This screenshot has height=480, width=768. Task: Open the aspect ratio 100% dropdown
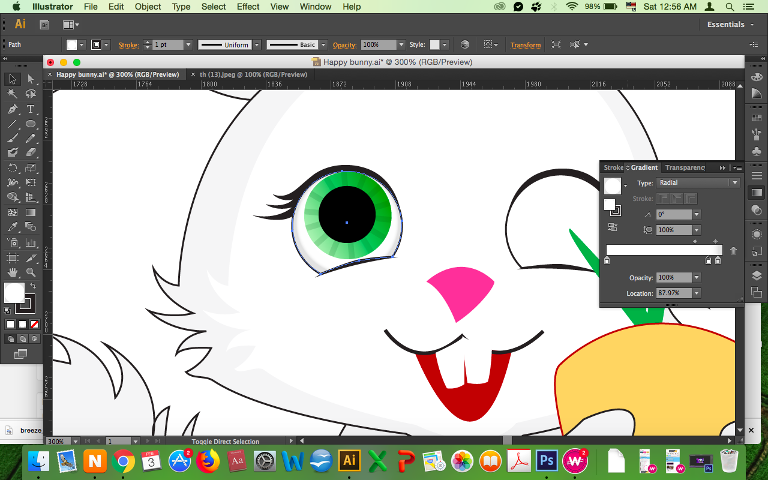click(697, 230)
